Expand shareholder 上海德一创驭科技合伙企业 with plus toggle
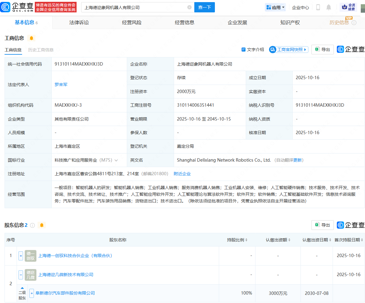Image resolution: width=365 pixels, height=303 pixels. (21, 256)
